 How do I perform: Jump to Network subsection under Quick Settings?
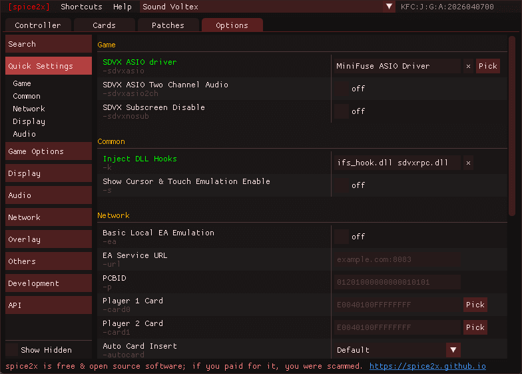[29, 109]
